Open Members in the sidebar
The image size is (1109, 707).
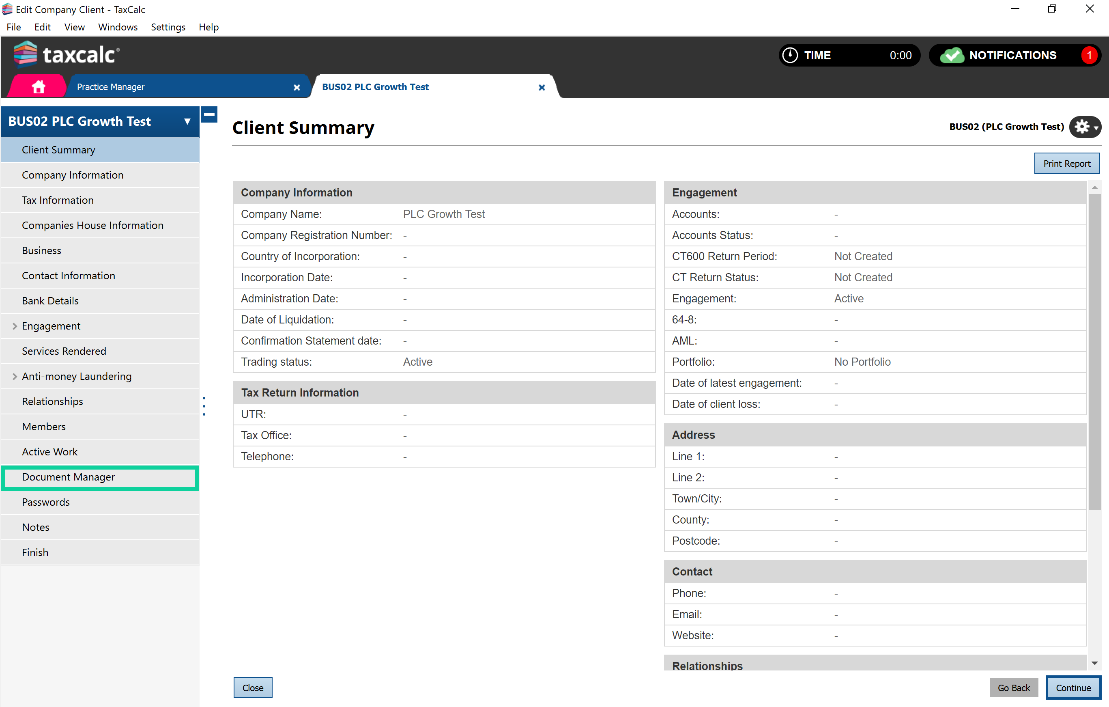[100, 427]
